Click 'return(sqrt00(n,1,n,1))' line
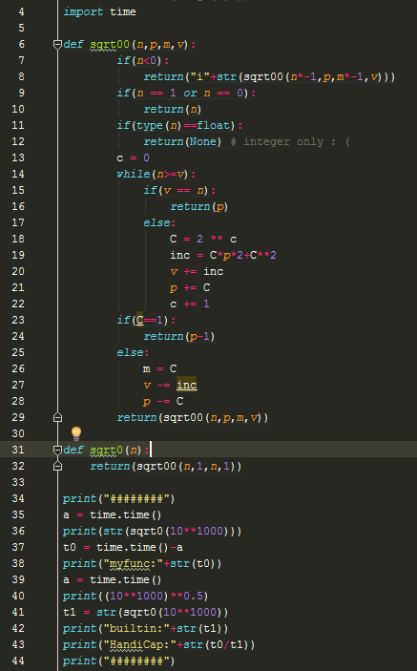The width and height of the screenshot is (417, 671). pyautogui.click(x=166, y=466)
